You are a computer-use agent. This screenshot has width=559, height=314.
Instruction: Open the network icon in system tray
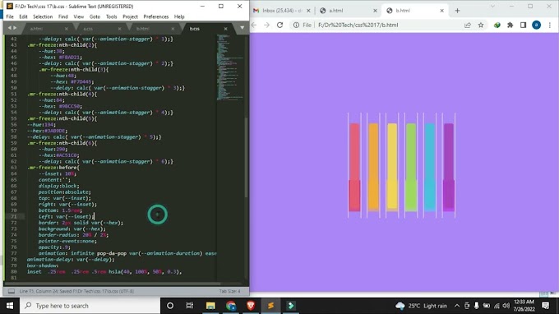[x=497, y=306]
